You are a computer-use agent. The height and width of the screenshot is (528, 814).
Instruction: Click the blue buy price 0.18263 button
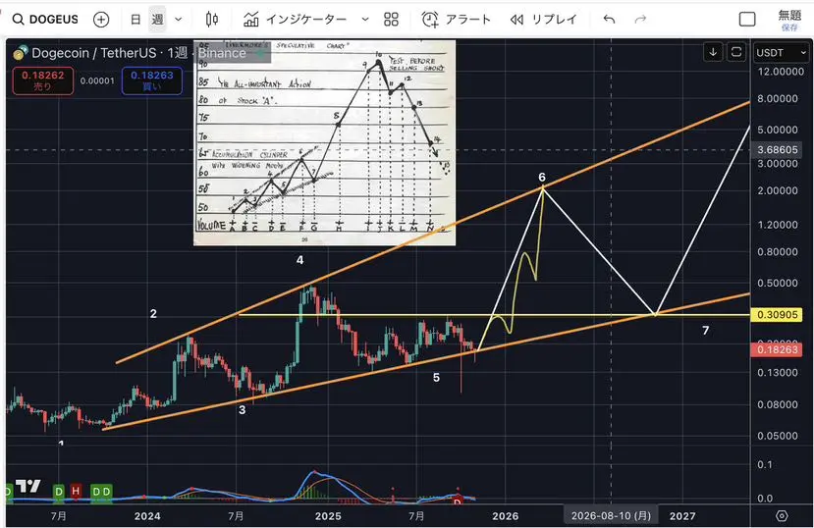click(151, 80)
